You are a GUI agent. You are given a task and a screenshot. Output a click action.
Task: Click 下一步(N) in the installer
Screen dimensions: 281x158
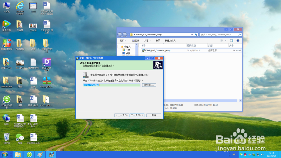[x=137, y=115]
